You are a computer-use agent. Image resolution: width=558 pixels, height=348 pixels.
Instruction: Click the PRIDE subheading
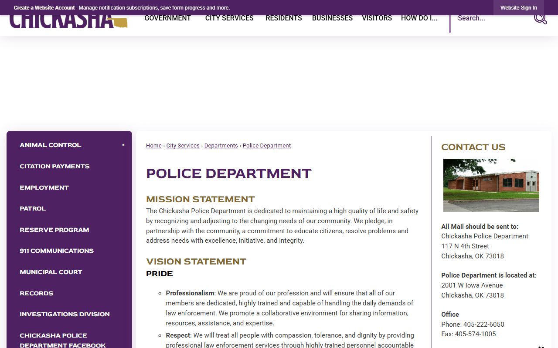[x=160, y=274]
